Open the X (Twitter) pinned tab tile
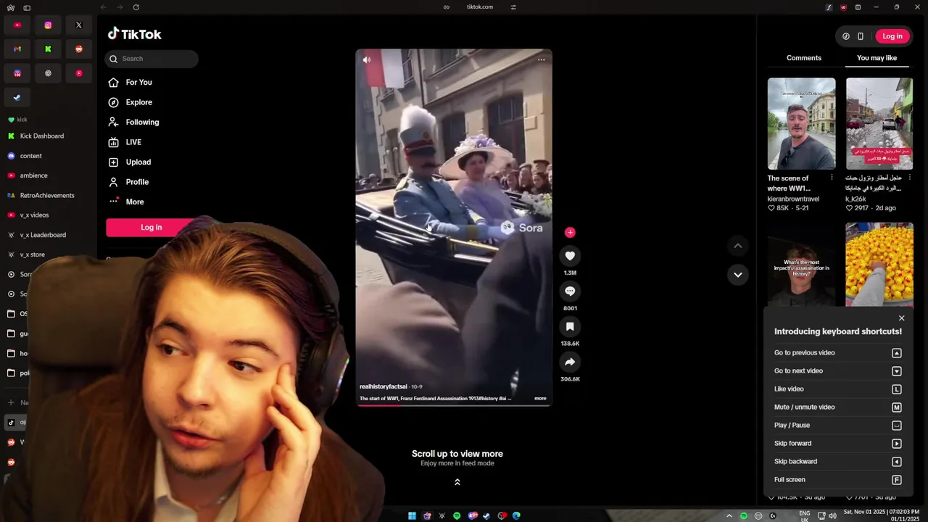The image size is (928, 522). [x=79, y=25]
